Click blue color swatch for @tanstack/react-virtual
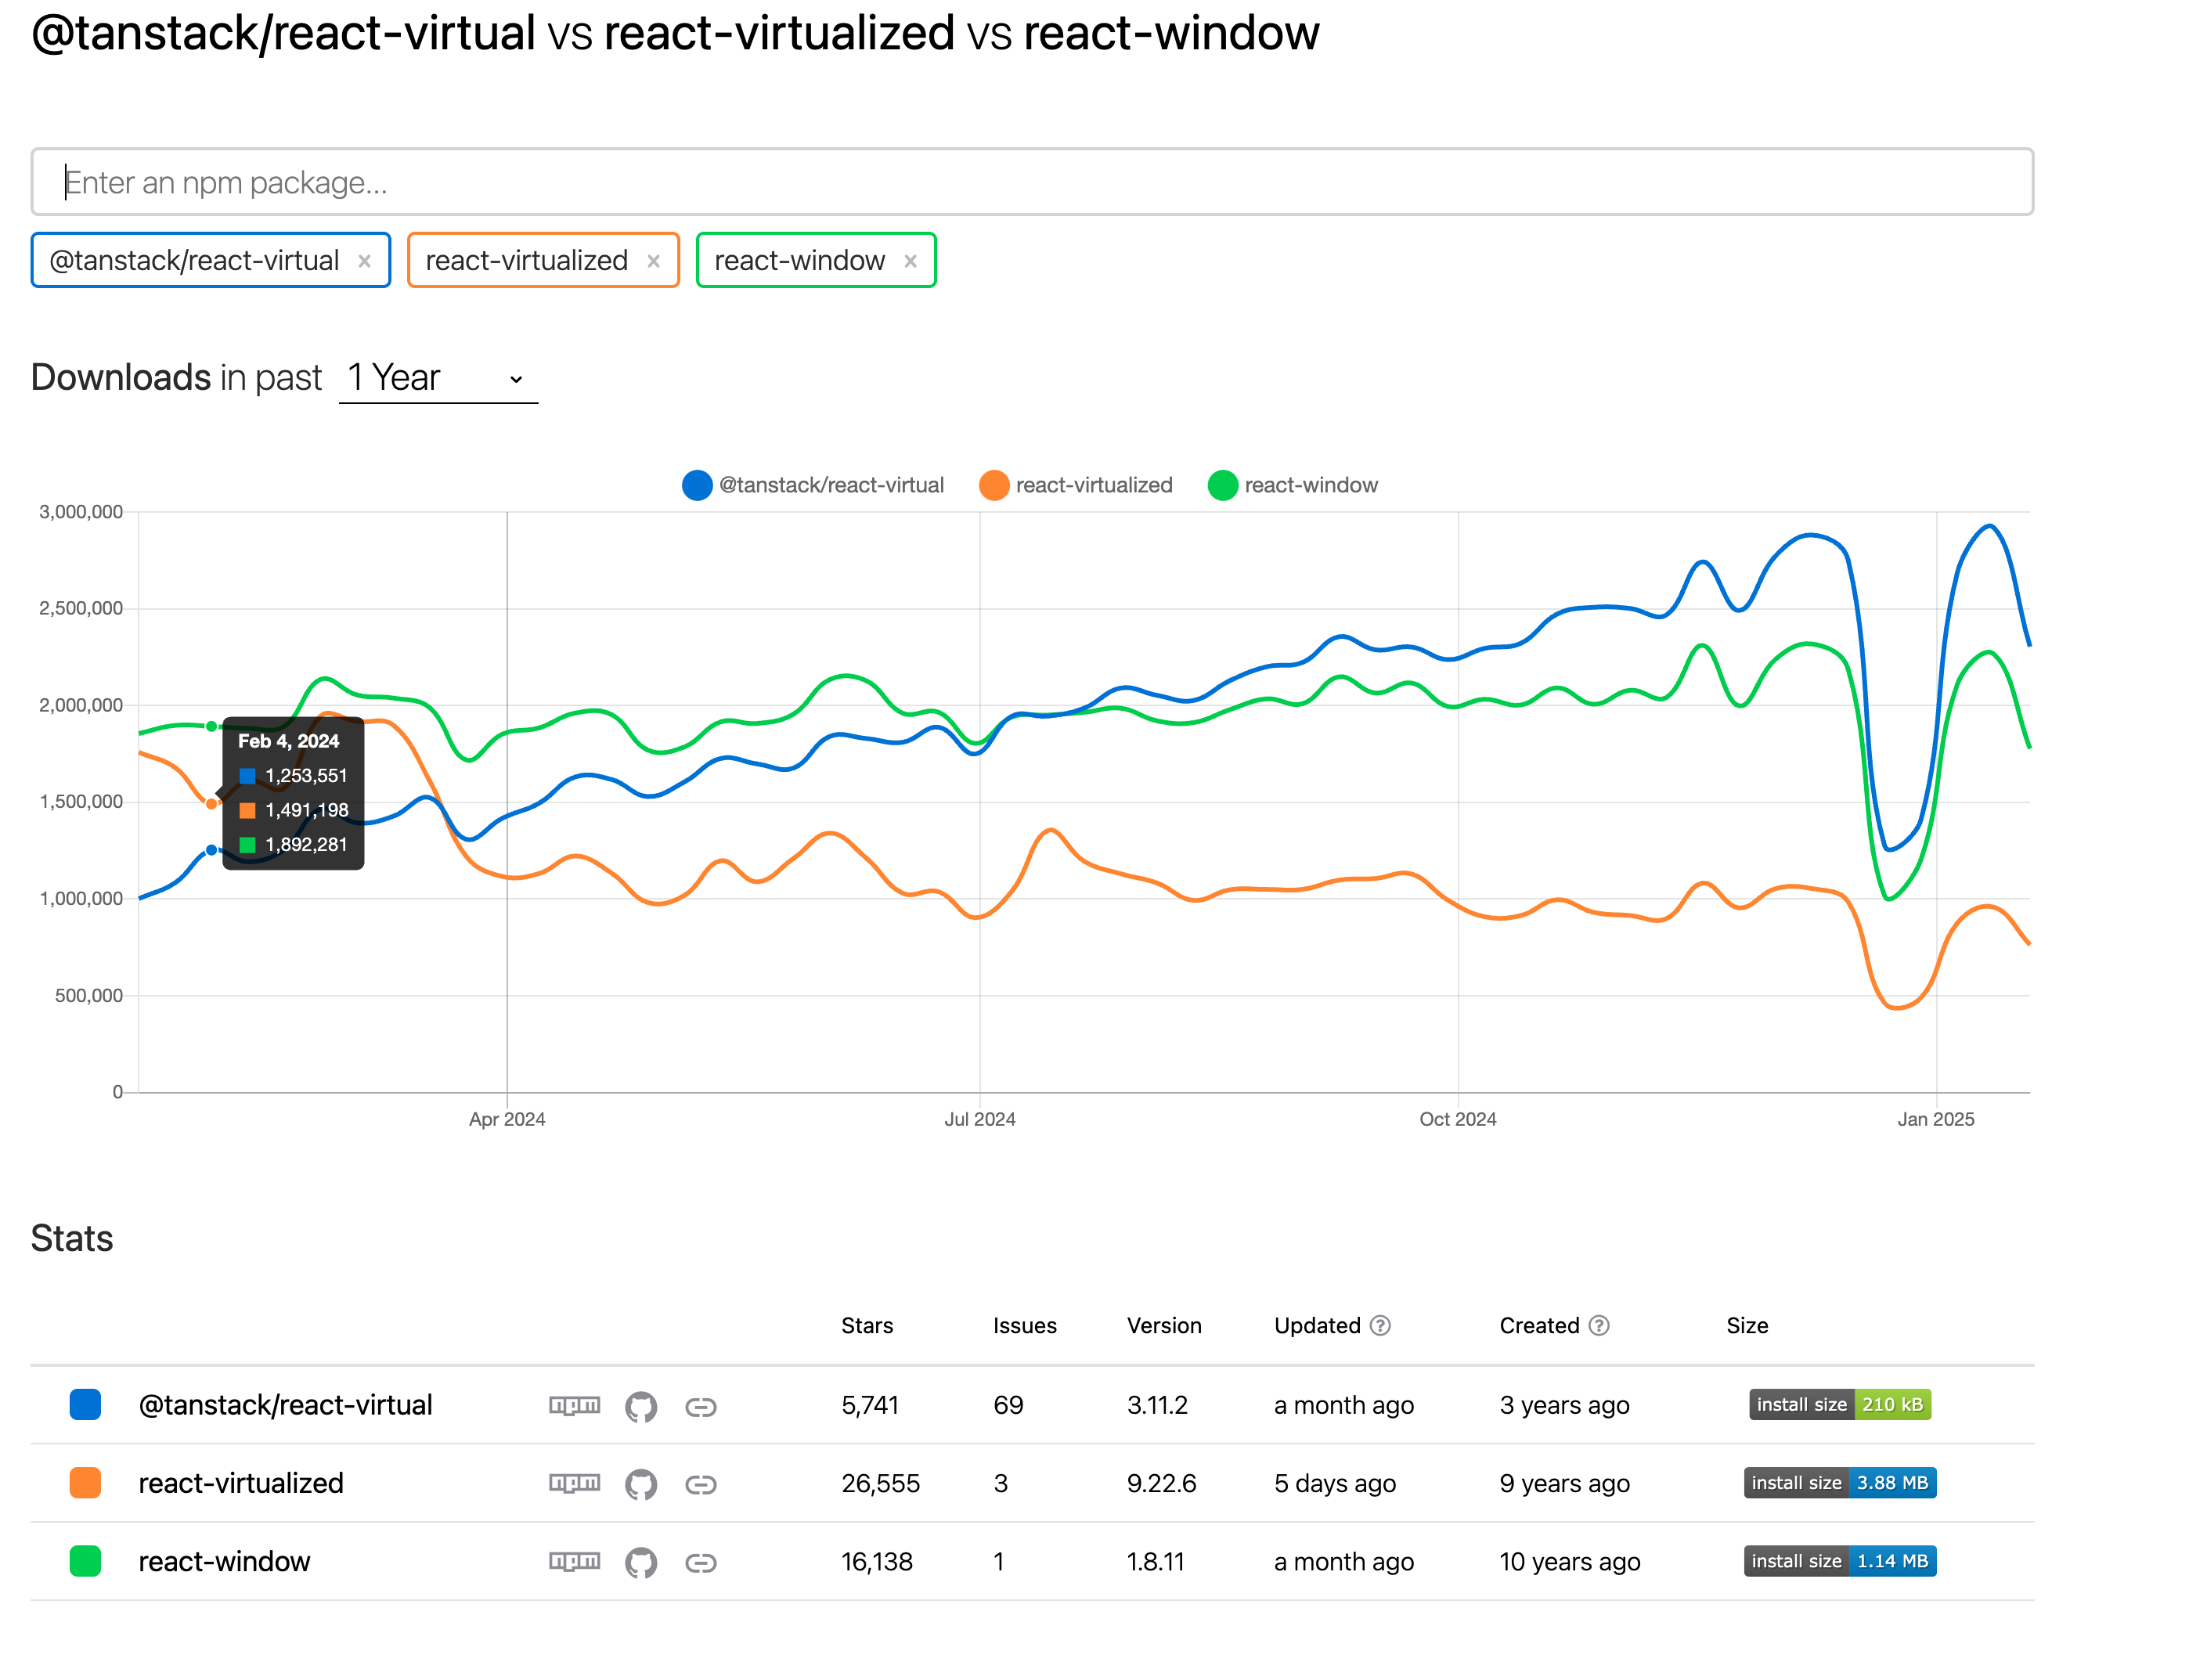 85,1405
